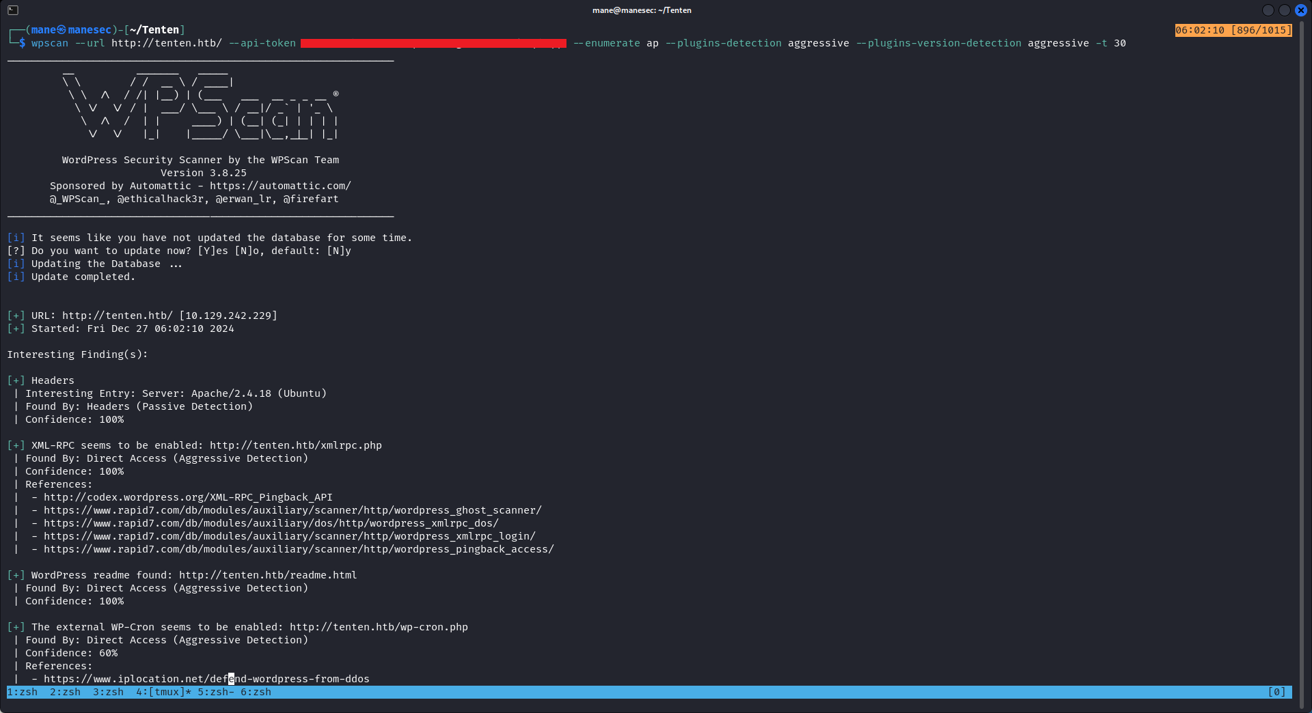The width and height of the screenshot is (1312, 713).
Task: Click 'Server: Apache/2.4.18 (Ubuntu)' entry
Action: tap(234, 393)
